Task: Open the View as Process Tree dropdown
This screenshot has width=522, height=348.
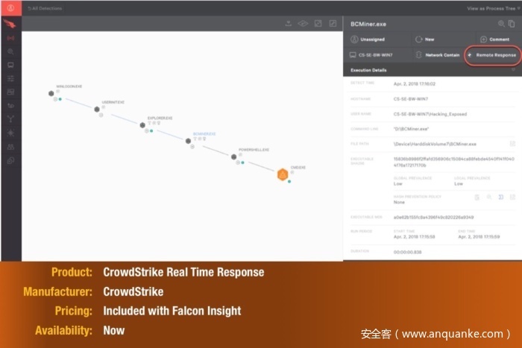Action: (x=494, y=8)
